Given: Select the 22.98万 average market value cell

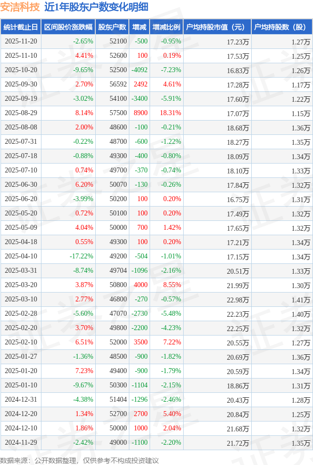Looking at the screenshot, I should click(238, 299).
